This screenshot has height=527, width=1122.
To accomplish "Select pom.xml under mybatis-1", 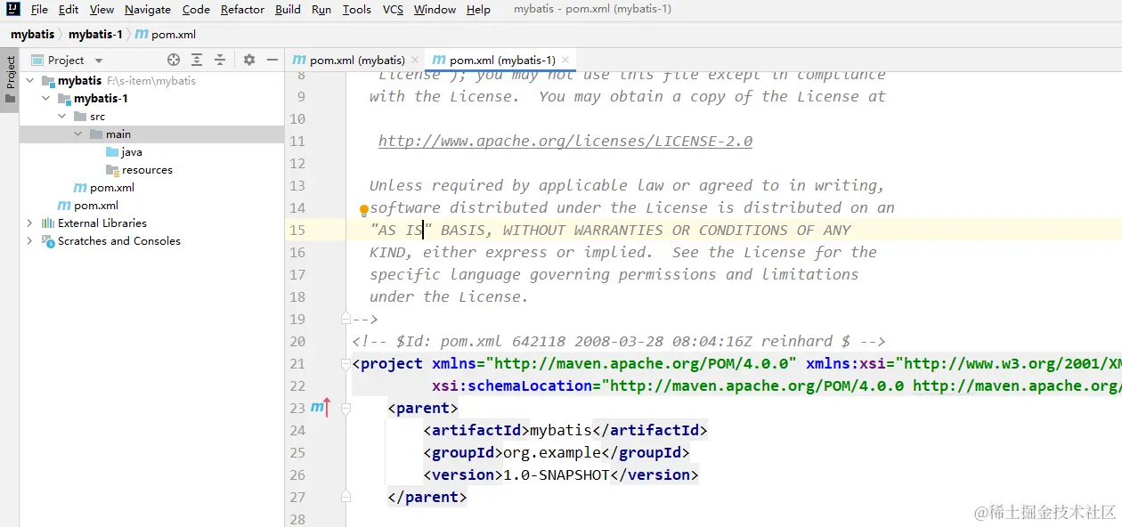I will [112, 187].
